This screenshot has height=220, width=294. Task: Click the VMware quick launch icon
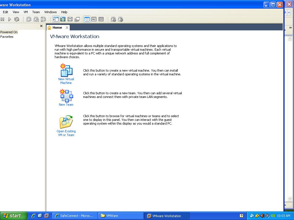tap(47, 216)
